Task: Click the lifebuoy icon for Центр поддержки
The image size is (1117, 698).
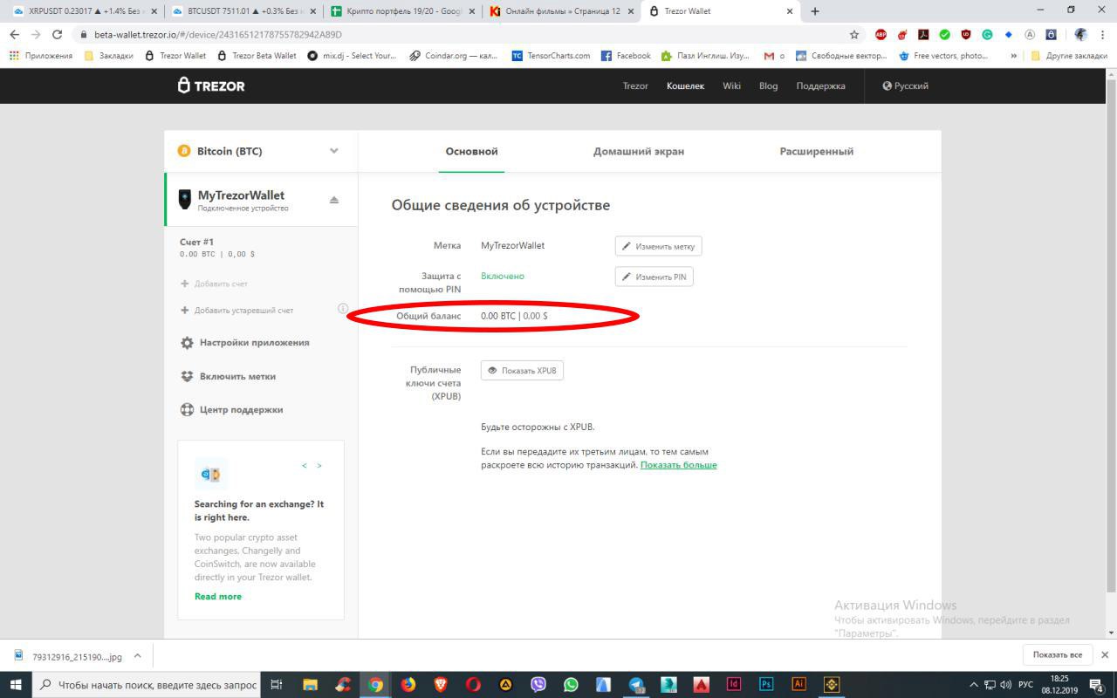Action: coord(187,409)
